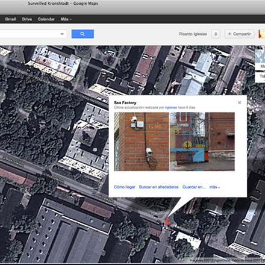The height and width of the screenshot is (265, 265).
Task: Close the Sea Factory info window
Action: (240, 102)
